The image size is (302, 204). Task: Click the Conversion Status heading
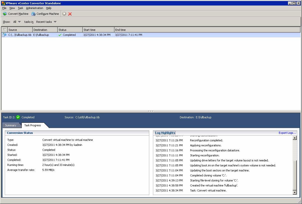(x=20, y=133)
